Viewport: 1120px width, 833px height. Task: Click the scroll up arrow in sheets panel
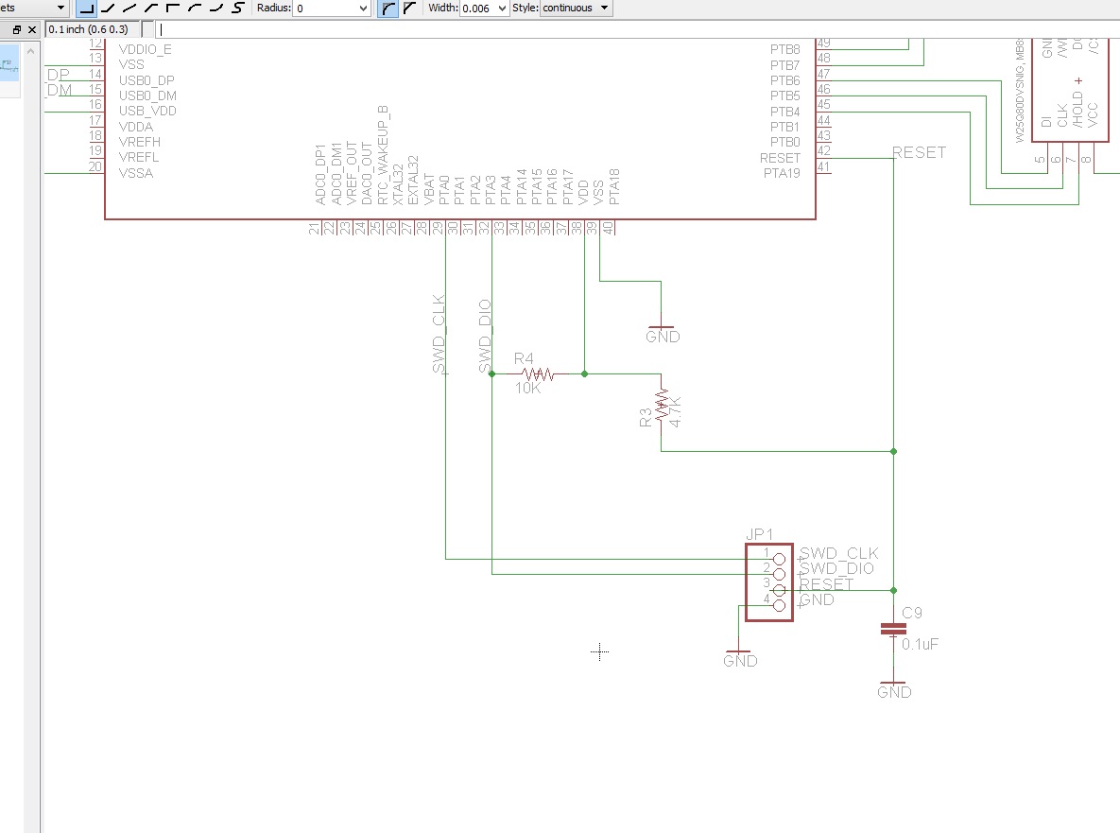pos(30,51)
